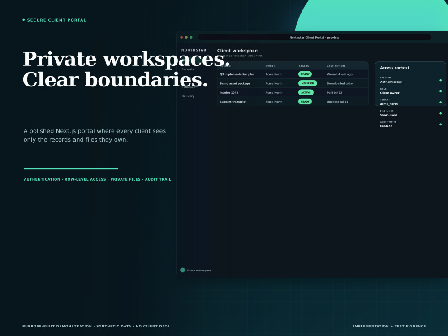Click the red window dot in the preview window
Viewport: 448px width, 336px height.
click(181, 37)
